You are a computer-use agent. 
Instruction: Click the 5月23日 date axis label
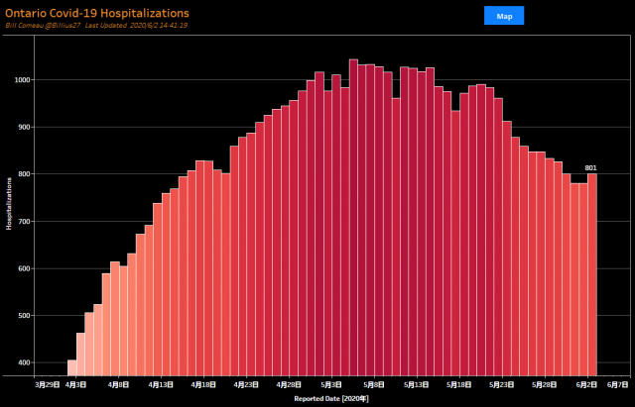[501, 385]
